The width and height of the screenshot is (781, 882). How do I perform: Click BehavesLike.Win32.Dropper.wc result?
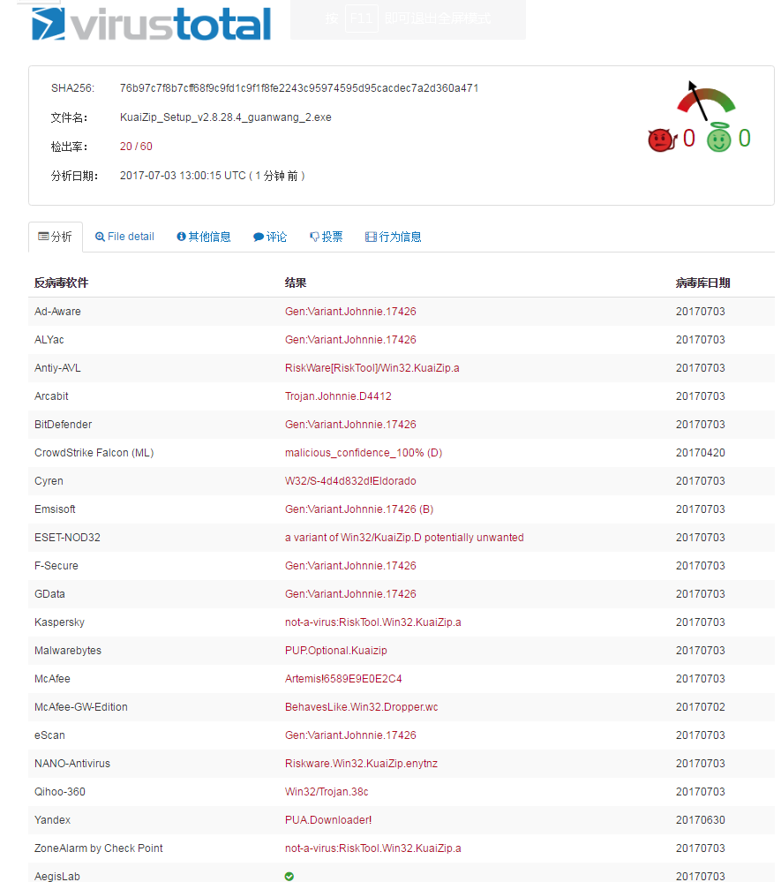[x=361, y=707]
